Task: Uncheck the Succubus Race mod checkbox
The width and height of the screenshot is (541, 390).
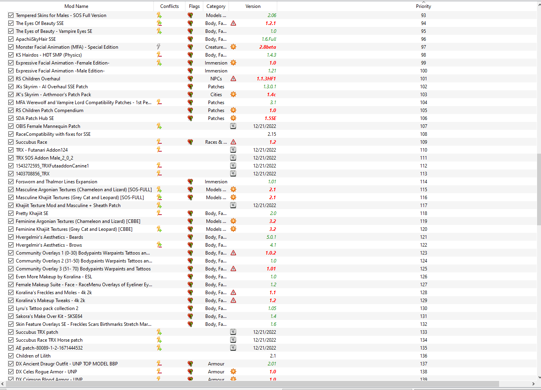Action: [x=11, y=142]
